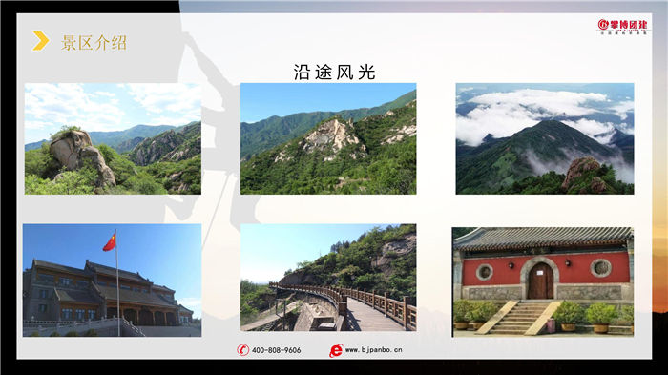Select the building with flagpole photo
Screen dimensions: 668x375
(112, 280)
